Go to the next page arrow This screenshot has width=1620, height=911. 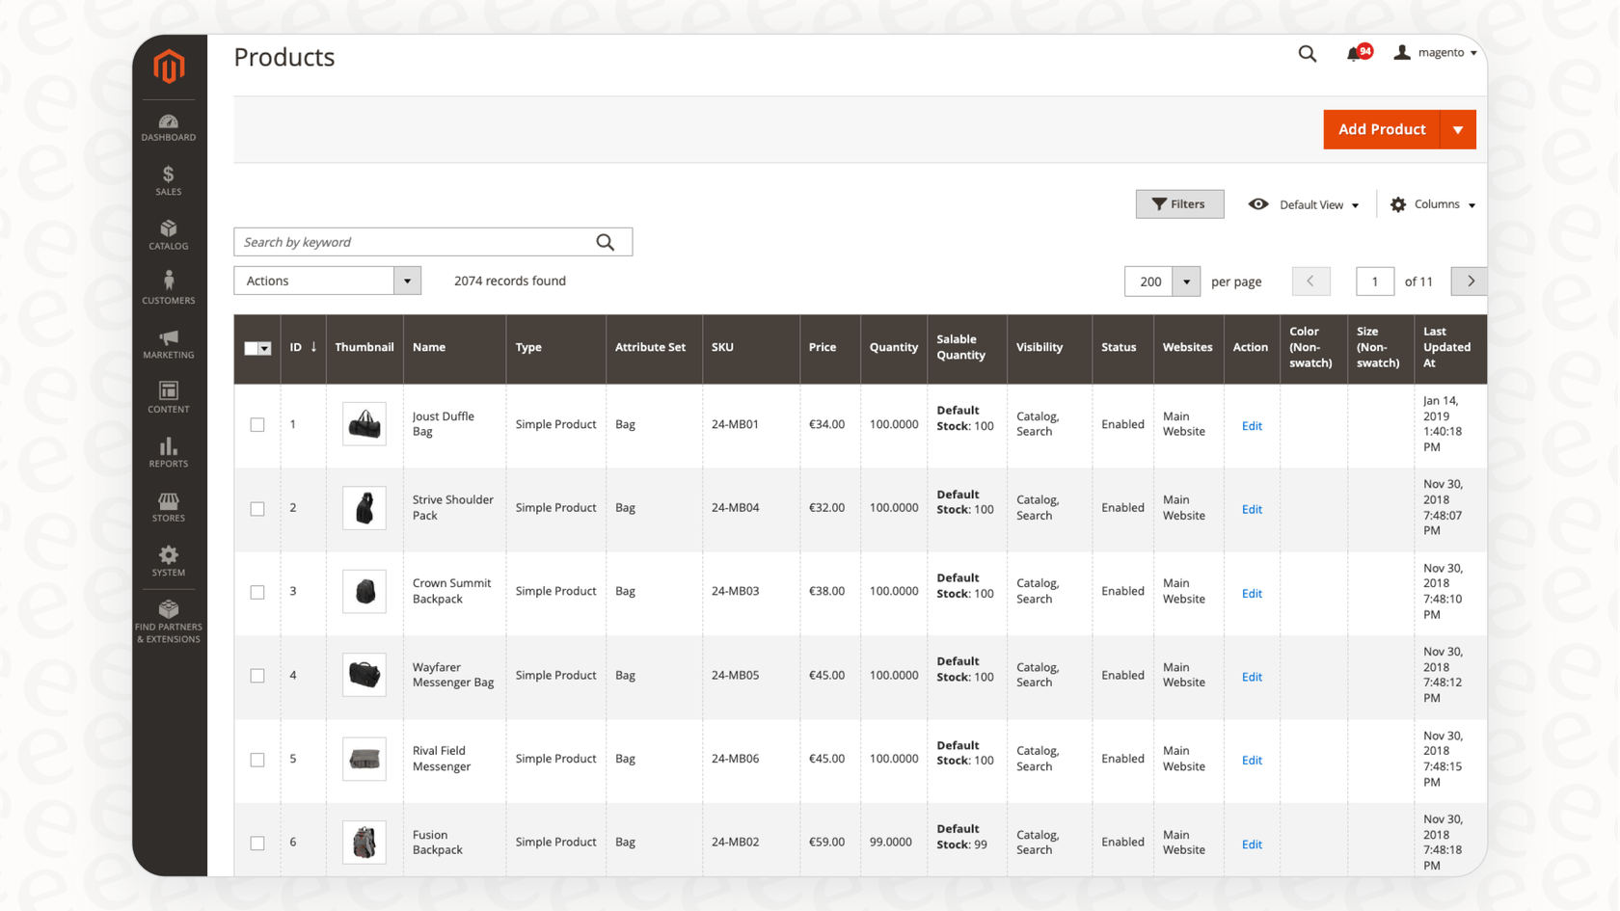[1470, 281]
